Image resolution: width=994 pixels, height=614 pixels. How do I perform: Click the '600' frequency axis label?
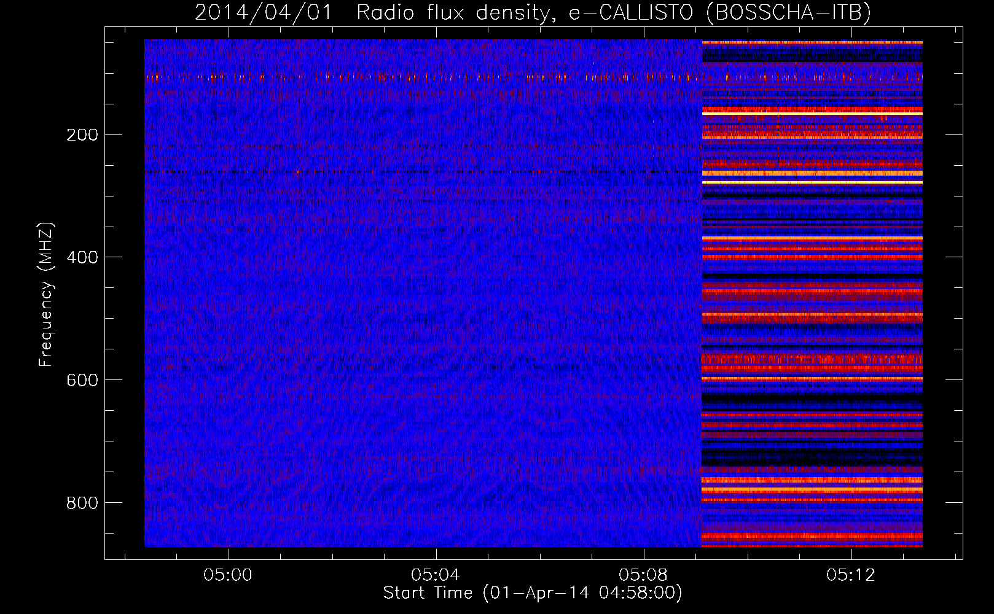pos(82,380)
